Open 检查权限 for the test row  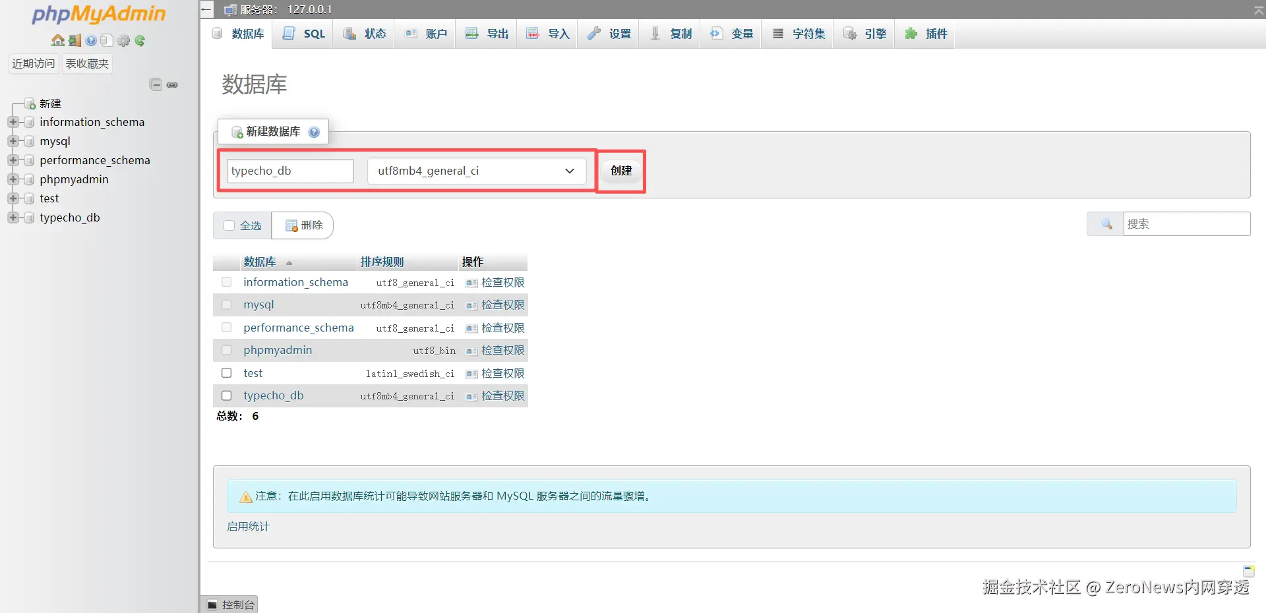(x=496, y=373)
